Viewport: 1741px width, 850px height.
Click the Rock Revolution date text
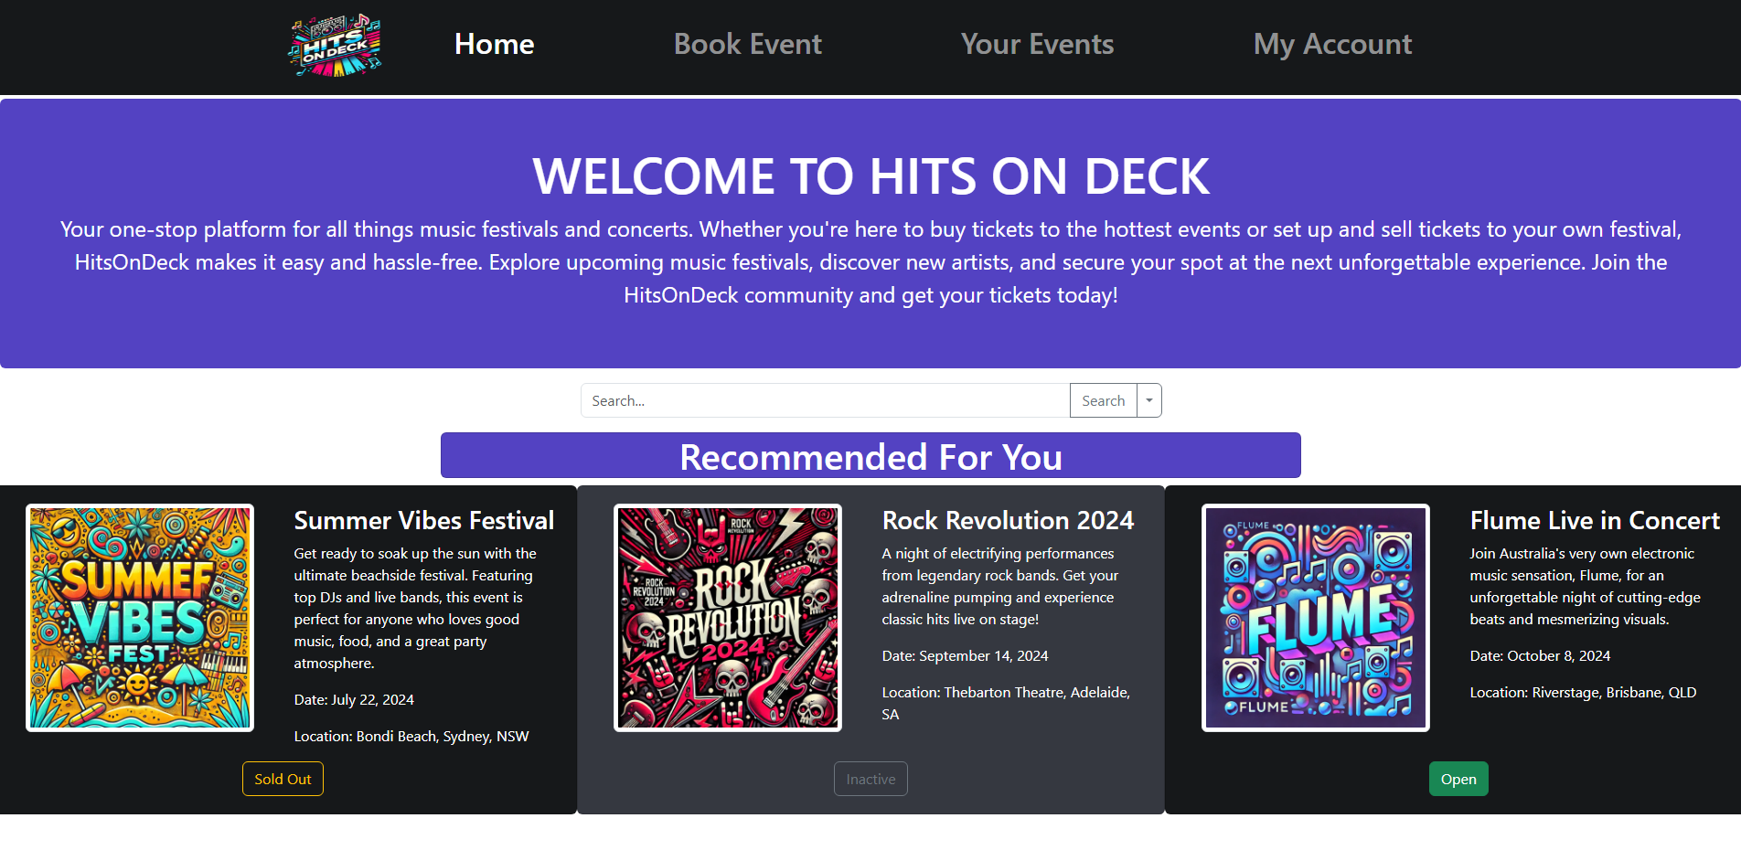click(x=965, y=655)
